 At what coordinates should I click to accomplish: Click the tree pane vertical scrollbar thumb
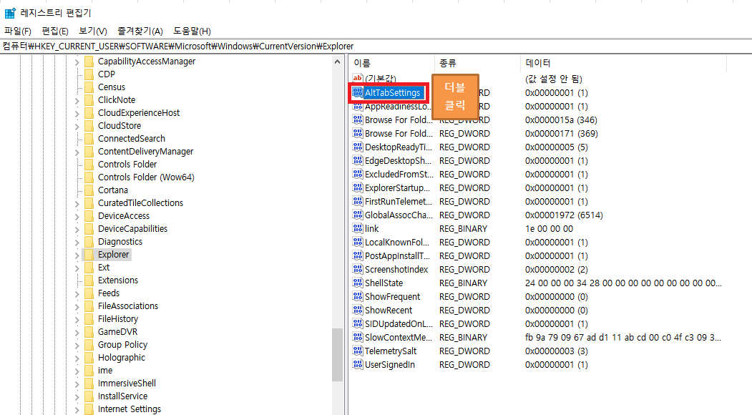337,355
